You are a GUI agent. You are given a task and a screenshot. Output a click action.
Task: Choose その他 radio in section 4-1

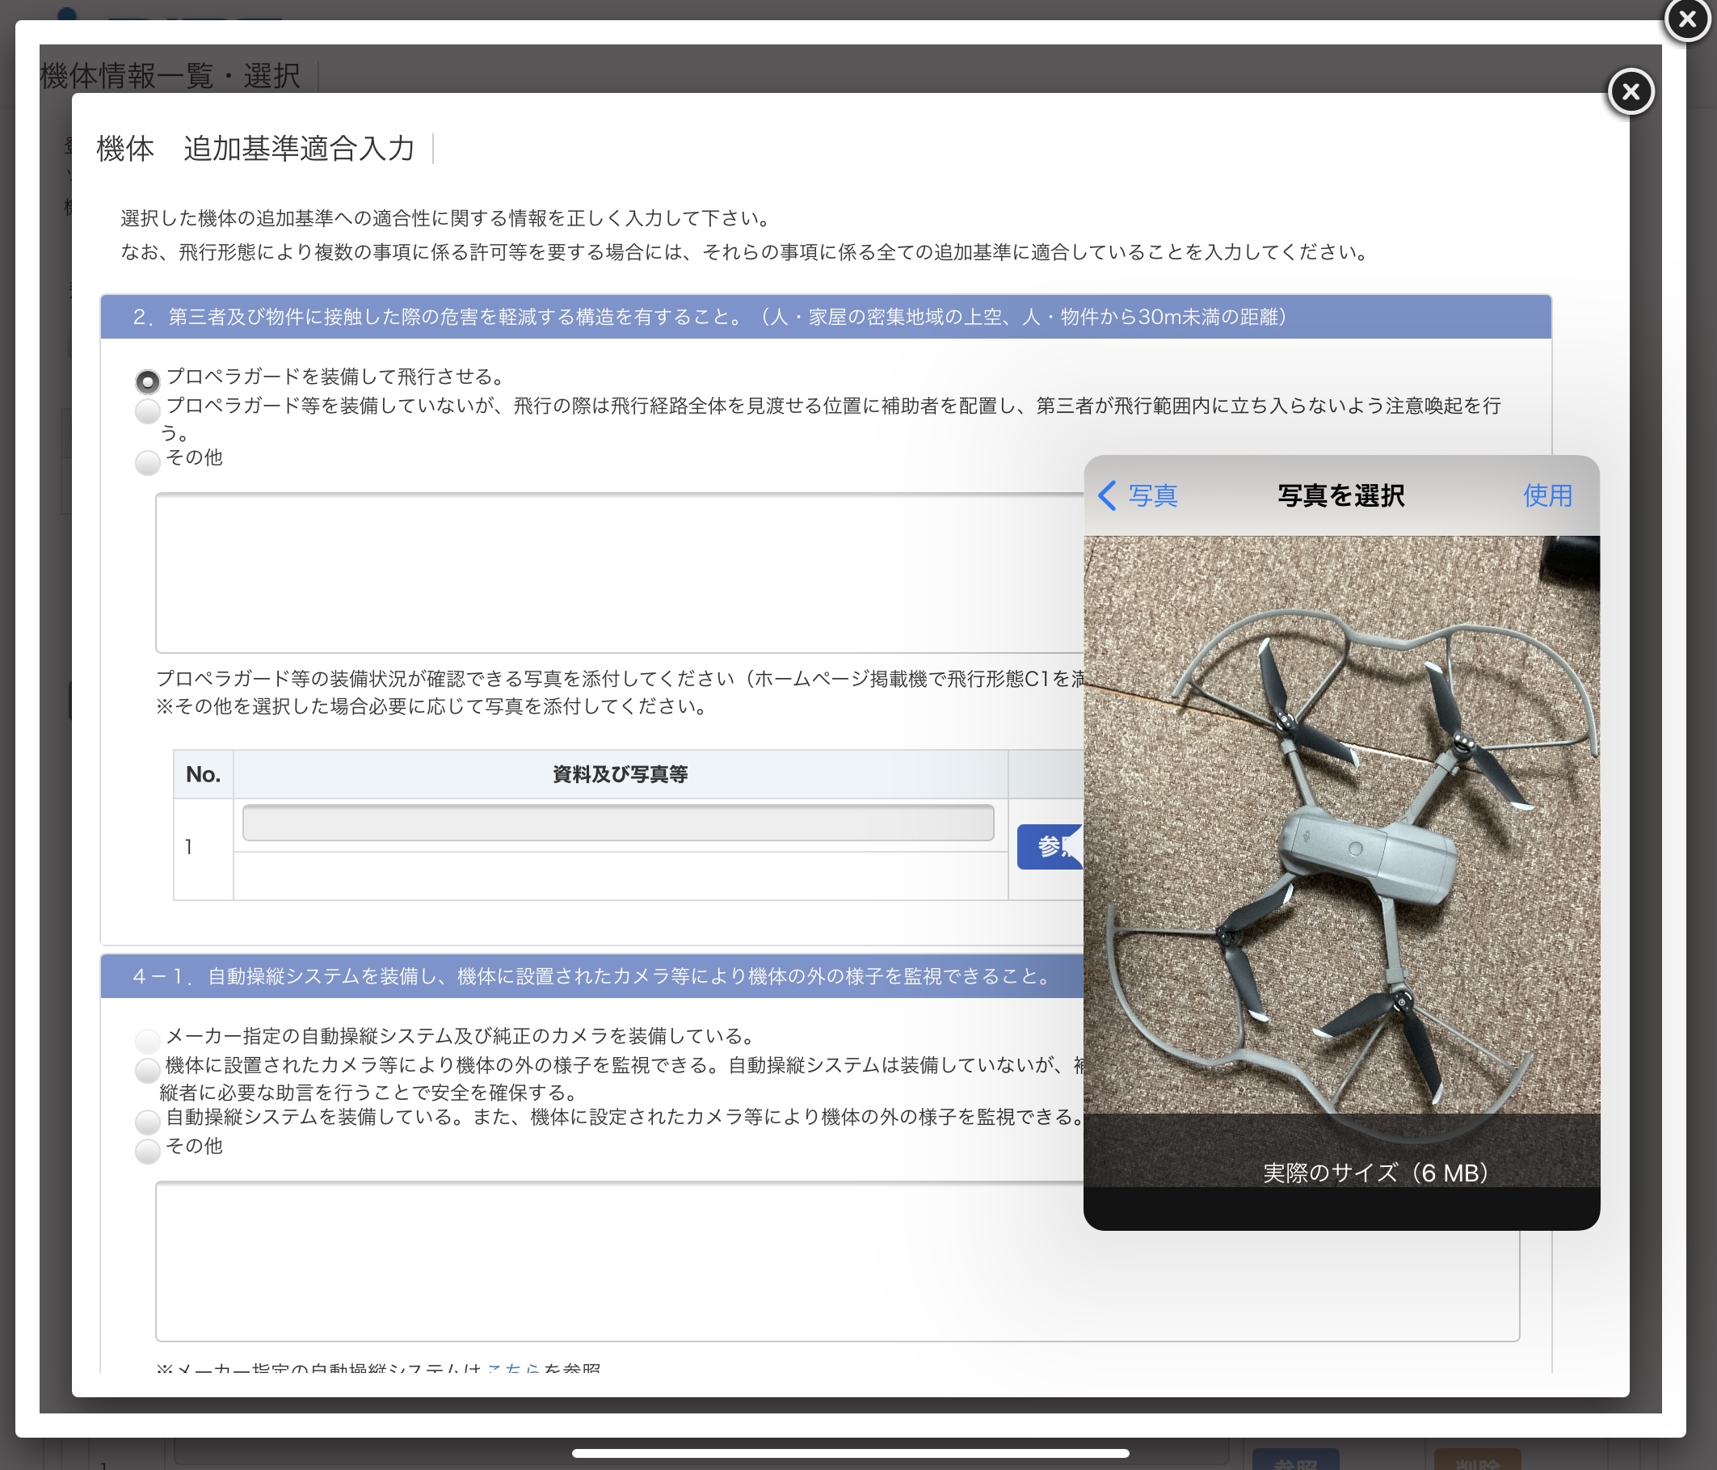(x=148, y=1150)
